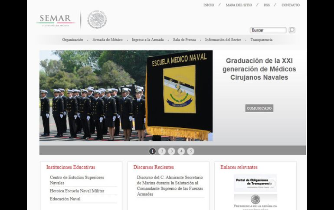The width and height of the screenshot is (334, 210).
Task: Go to slide 1 of the carousel
Action: pos(152,151)
